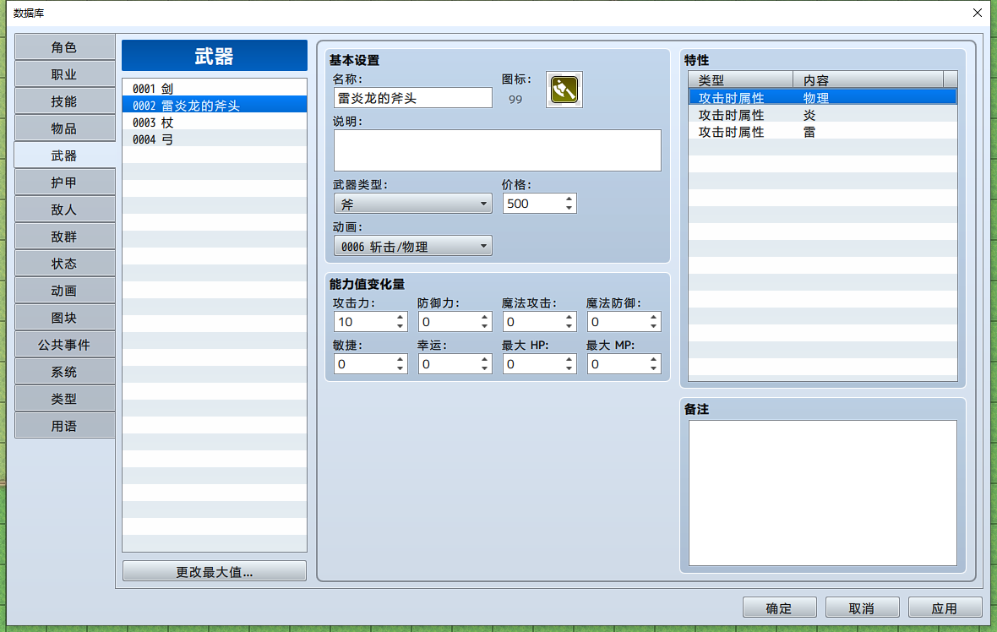
Task: Click the 内容 column header
Action: 868,80
